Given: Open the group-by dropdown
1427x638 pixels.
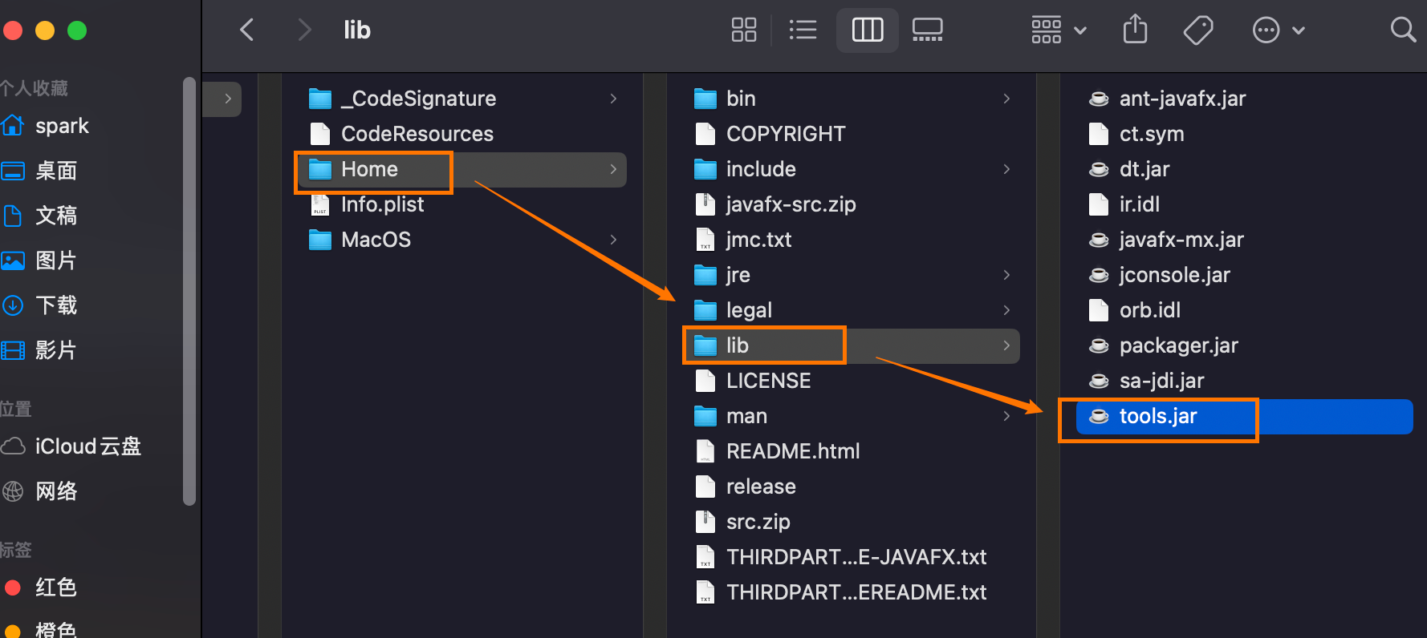Looking at the screenshot, I should pos(1058,30).
